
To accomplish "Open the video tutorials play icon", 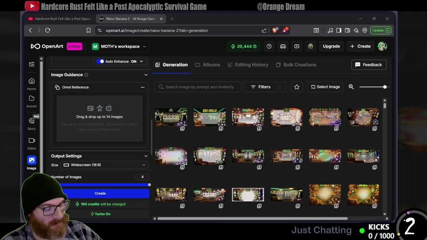I will coord(297,46).
